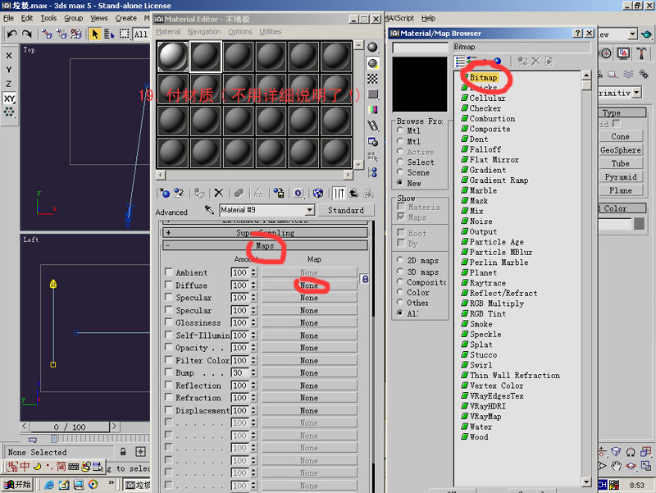The height and width of the screenshot is (493, 656).
Task: Click the Bump map None button
Action: point(309,372)
